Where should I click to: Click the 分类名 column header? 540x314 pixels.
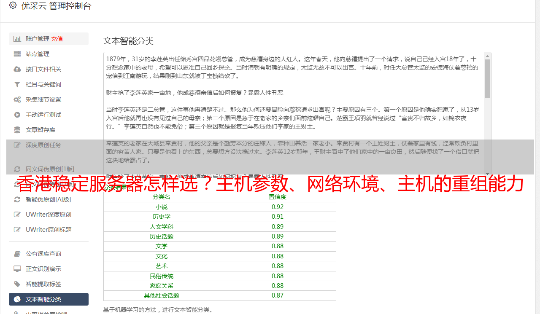pos(162,197)
